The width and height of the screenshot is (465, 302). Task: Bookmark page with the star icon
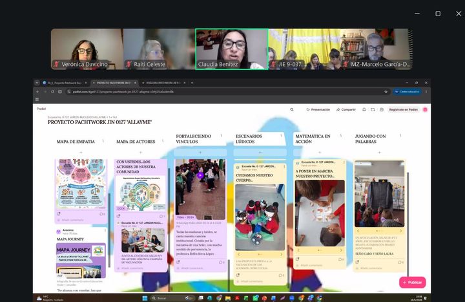point(386,92)
